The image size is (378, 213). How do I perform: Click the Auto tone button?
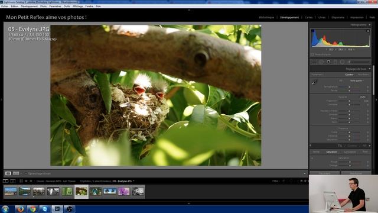[363, 97]
